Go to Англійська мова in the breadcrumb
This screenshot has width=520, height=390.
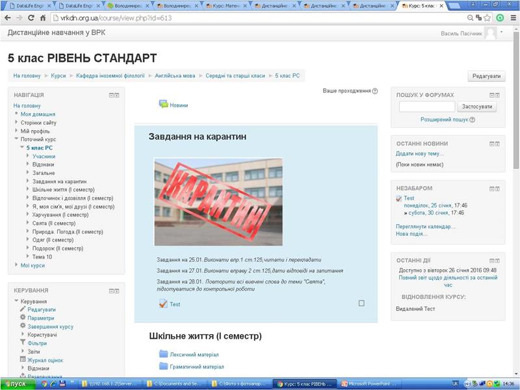pyautogui.click(x=175, y=75)
